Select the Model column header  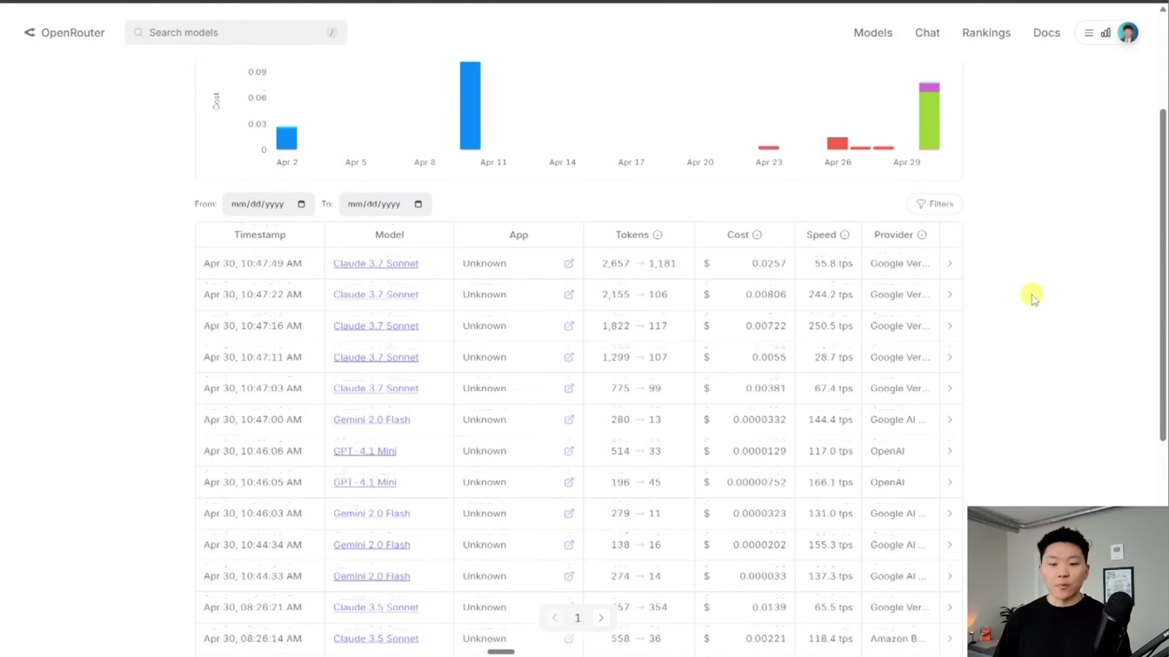click(x=389, y=235)
